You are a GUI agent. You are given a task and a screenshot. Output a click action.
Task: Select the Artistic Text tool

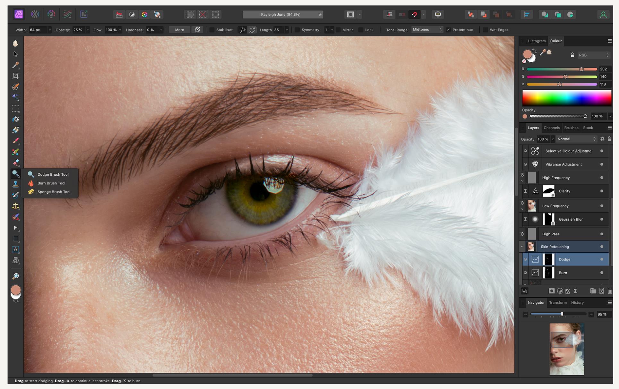click(15, 249)
